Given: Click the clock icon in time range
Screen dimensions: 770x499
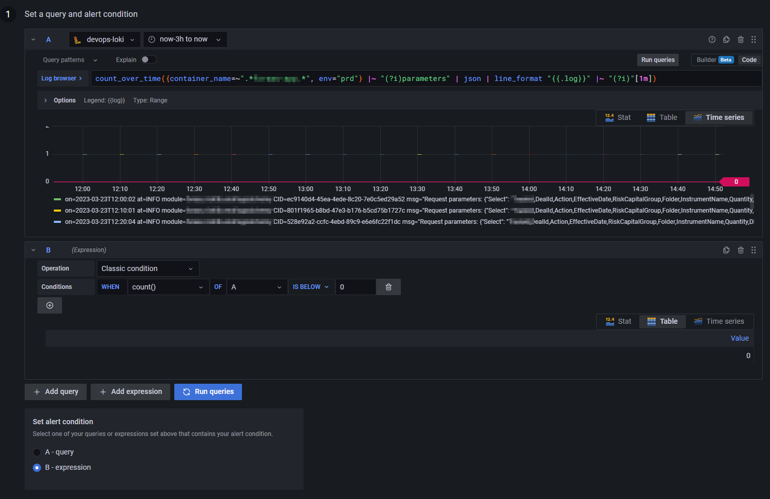Looking at the screenshot, I should 152,39.
